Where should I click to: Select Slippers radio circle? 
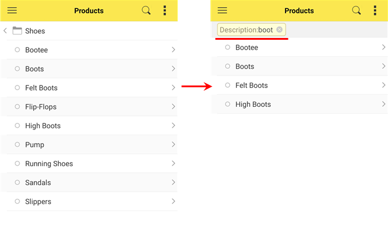(17, 201)
